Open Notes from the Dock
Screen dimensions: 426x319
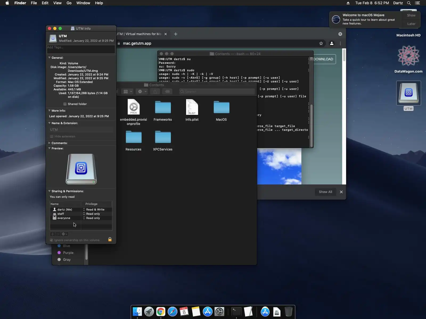(x=196, y=312)
